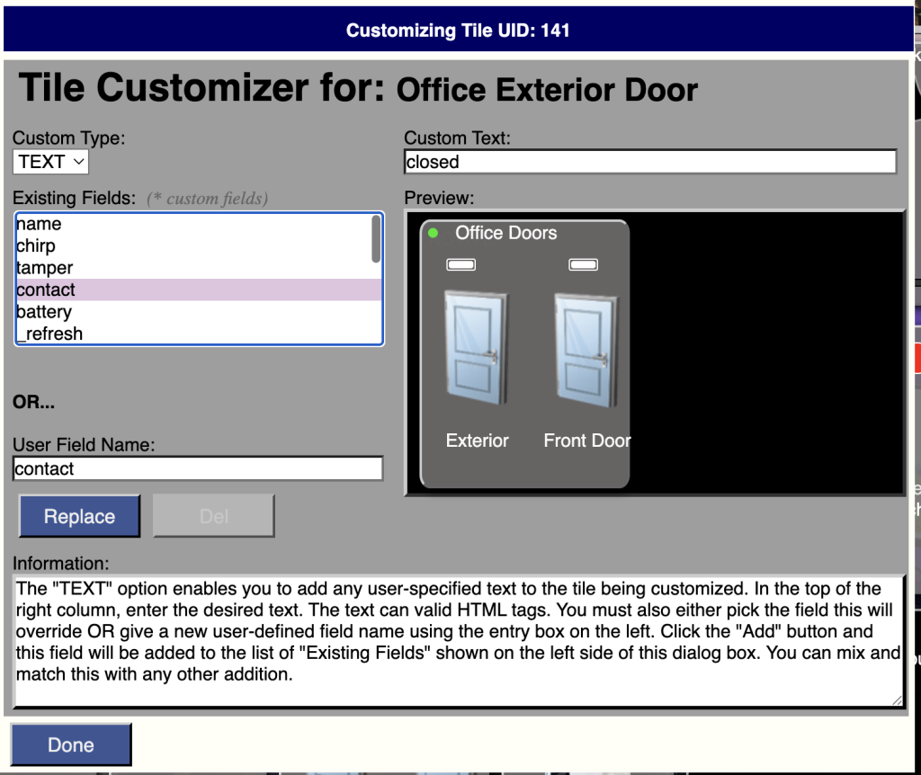This screenshot has width=921, height=775.
Task: Click into the Custom Text input box
Action: coord(649,162)
